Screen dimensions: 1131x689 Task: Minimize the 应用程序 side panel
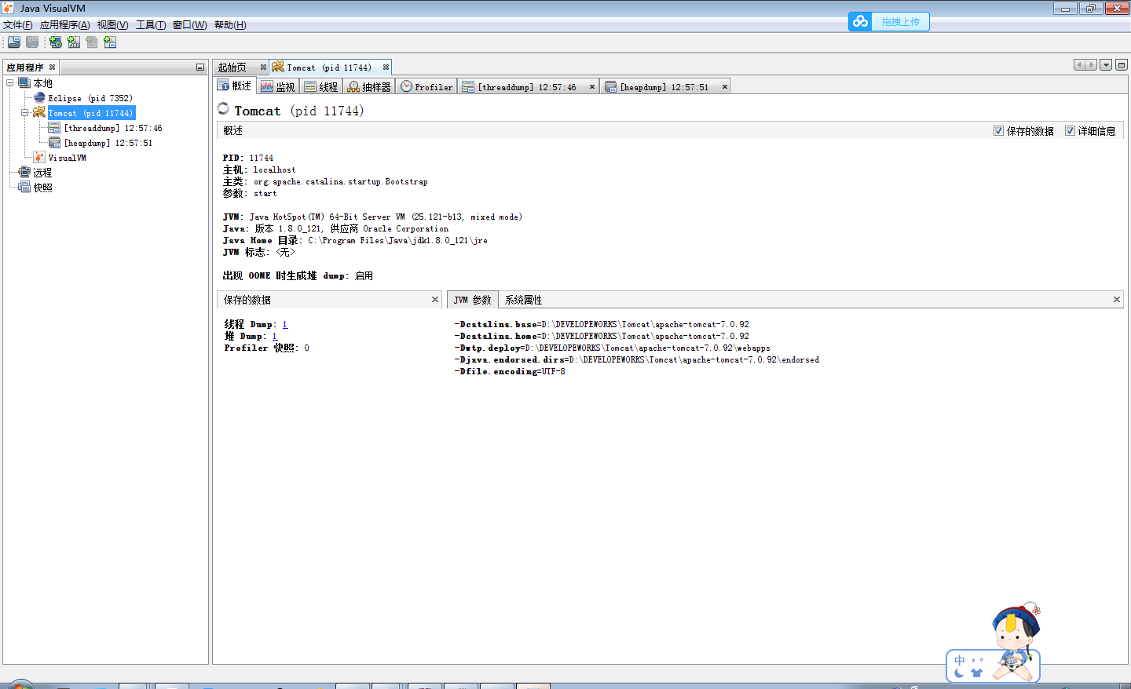click(200, 67)
